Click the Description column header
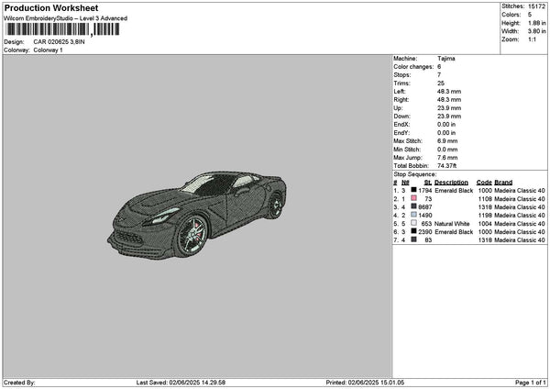This screenshot has width=550, height=389. 451,183
